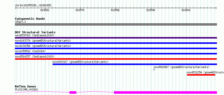
Task: Click the tiny blue nsv4542867 variant mark
Action: [x=154, y=70]
